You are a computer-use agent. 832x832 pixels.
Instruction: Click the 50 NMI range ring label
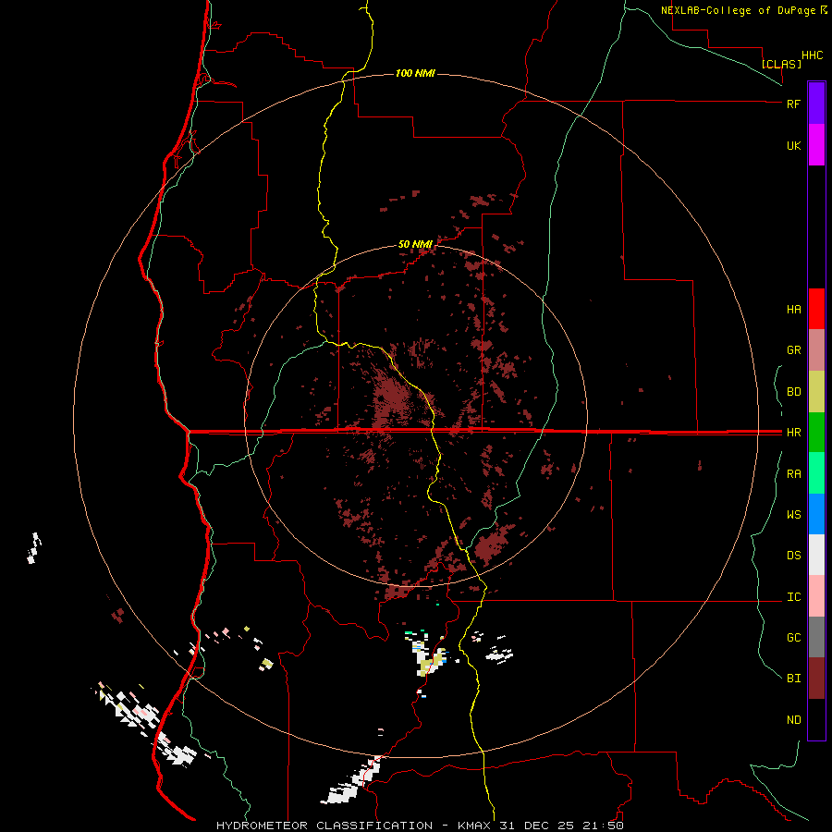[415, 244]
